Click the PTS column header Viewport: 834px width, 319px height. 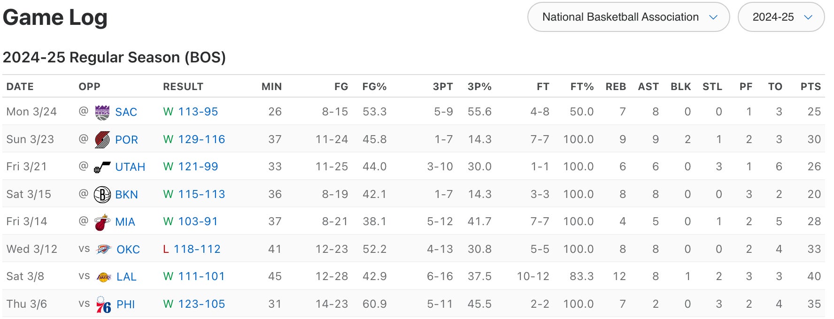pos(811,87)
